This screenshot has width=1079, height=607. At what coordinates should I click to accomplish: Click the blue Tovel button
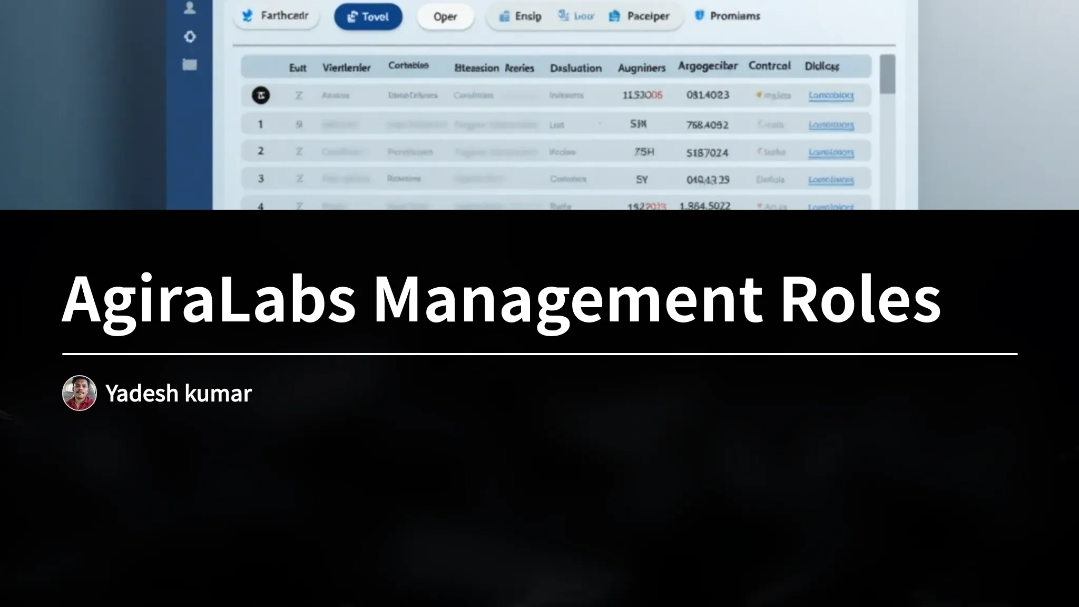(368, 17)
